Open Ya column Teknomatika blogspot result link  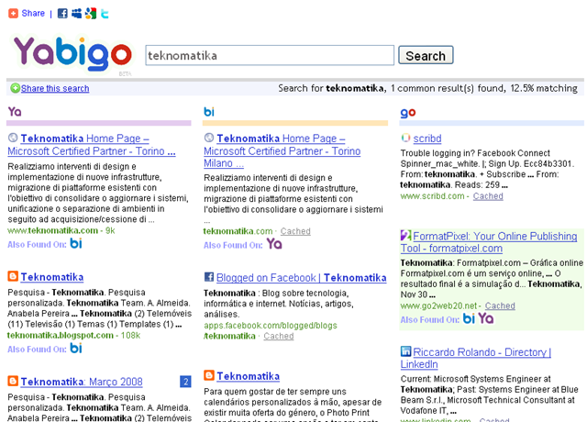point(52,277)
